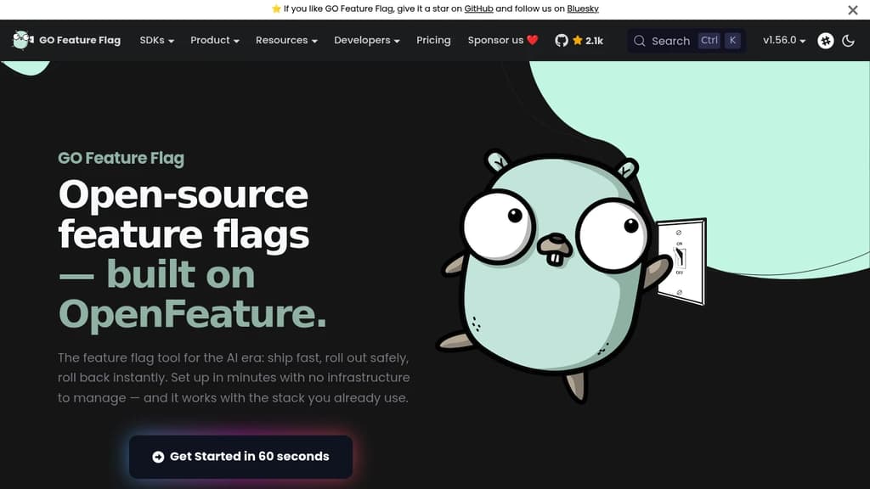Follow the GitHub link in the banner

pyautogui.click(x=479, y=8)
